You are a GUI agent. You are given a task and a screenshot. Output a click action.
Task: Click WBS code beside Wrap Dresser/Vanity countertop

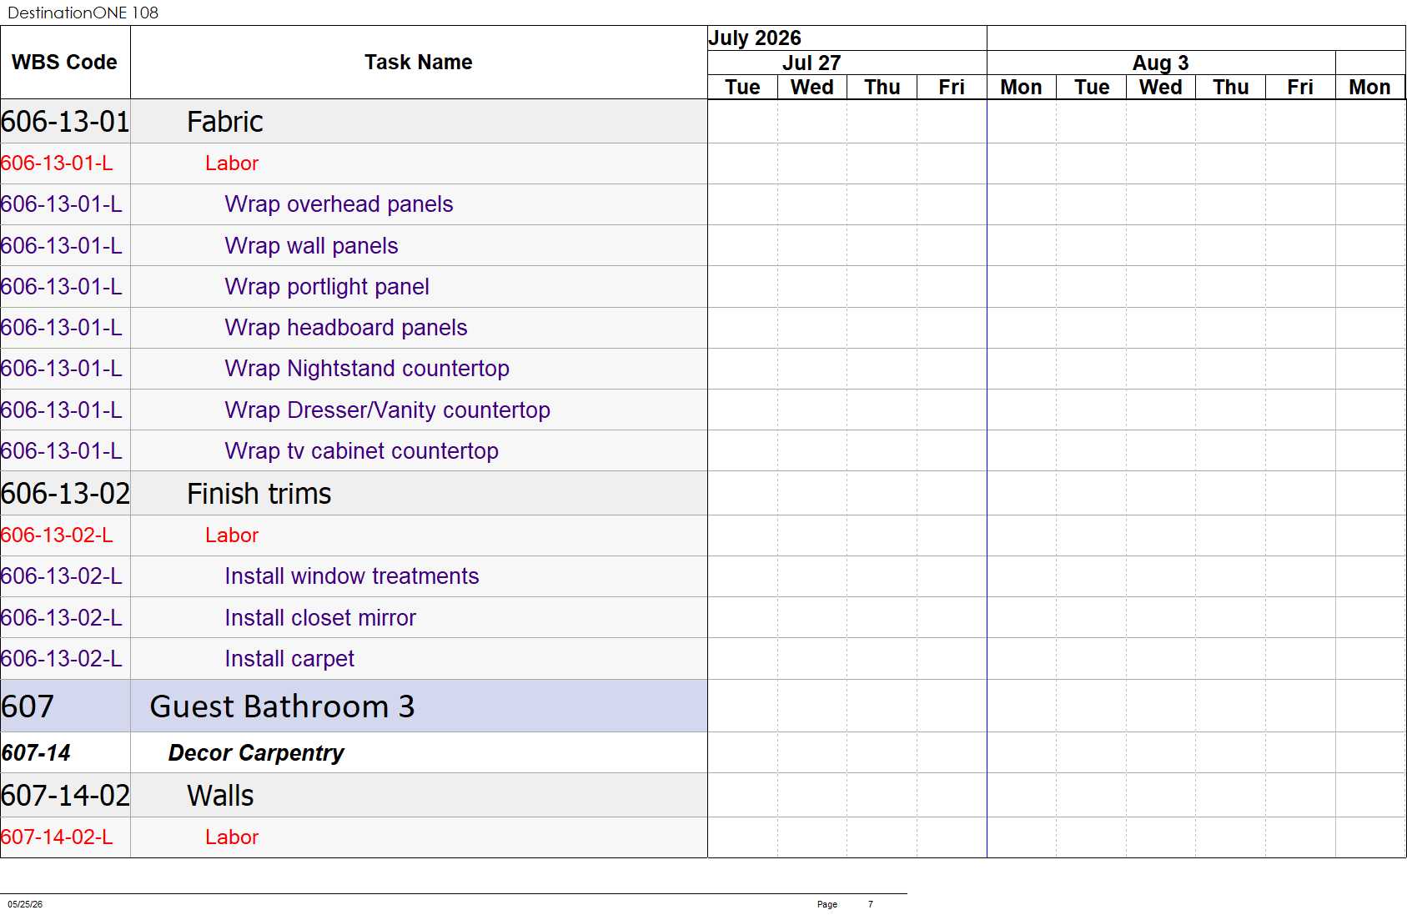point(62,410)
